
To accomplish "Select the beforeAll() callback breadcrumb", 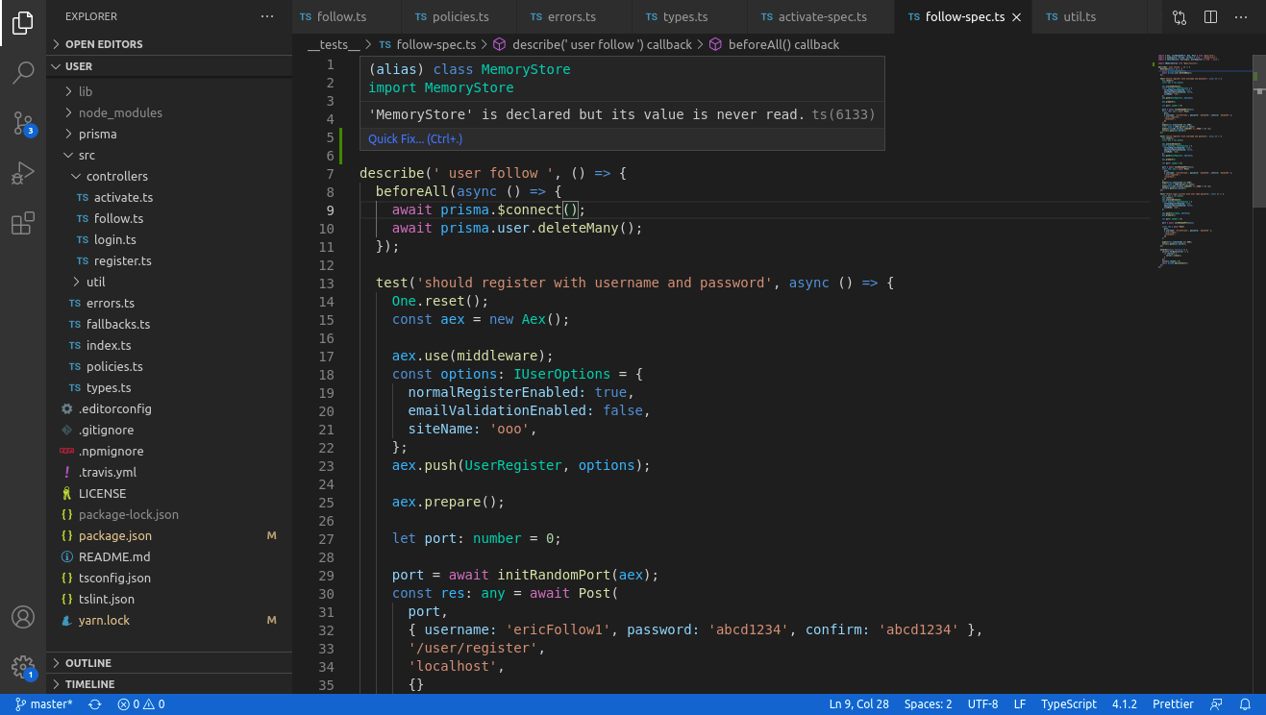I will click(774, 44).
